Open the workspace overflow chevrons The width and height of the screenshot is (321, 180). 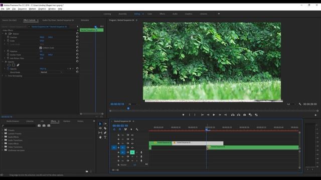tap(219, 14)
